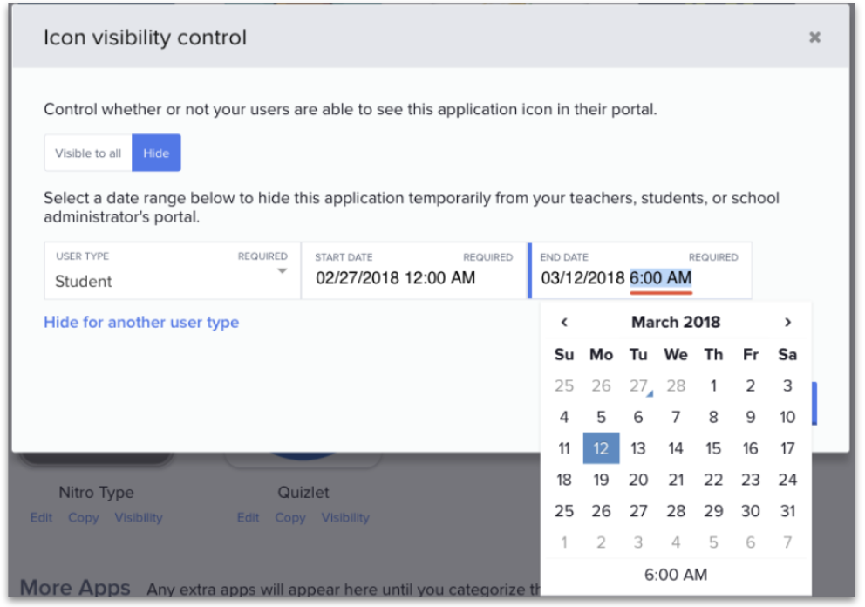Go to next month in calendar
Image resolution: width=865 pixels, height=607 pixels.
787,323
